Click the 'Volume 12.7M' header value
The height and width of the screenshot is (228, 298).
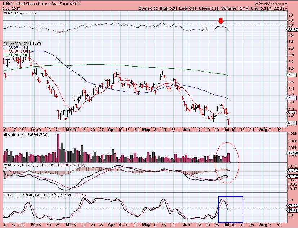[235, 8]
